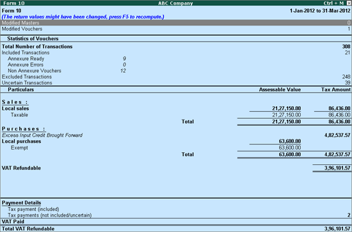Viewport: 352px width, 232px height.
Task: Open Total Number of Transactions
Action: click(x=176, y=47)
